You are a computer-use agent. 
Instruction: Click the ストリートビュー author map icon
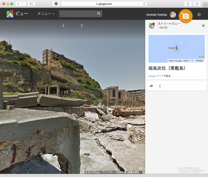(152, 25)
